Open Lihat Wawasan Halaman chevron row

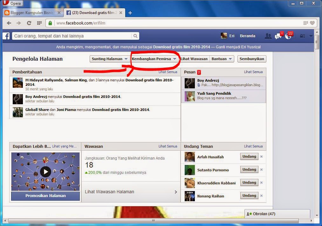(131, 192)
